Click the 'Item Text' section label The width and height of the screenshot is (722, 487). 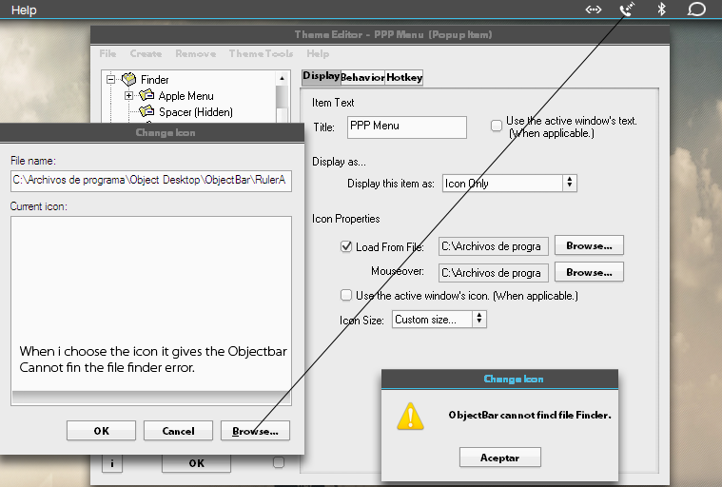(333, 103)
